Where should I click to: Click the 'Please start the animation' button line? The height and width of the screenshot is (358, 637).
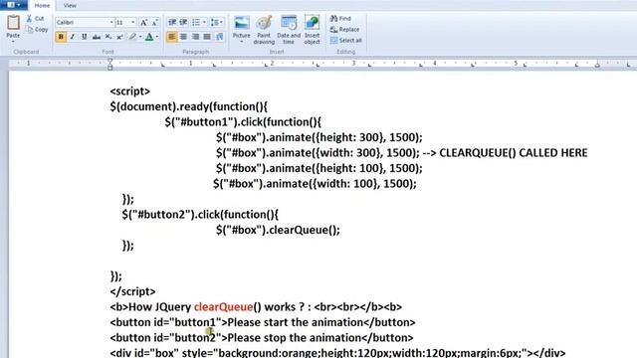263,322
